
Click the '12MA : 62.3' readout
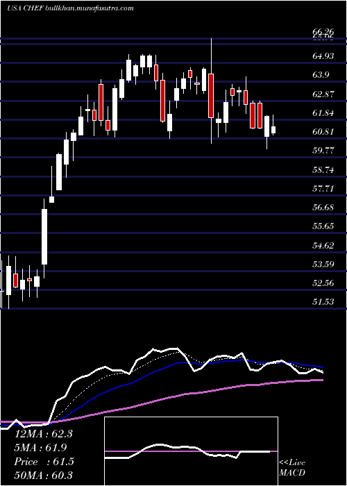point(43,434)
